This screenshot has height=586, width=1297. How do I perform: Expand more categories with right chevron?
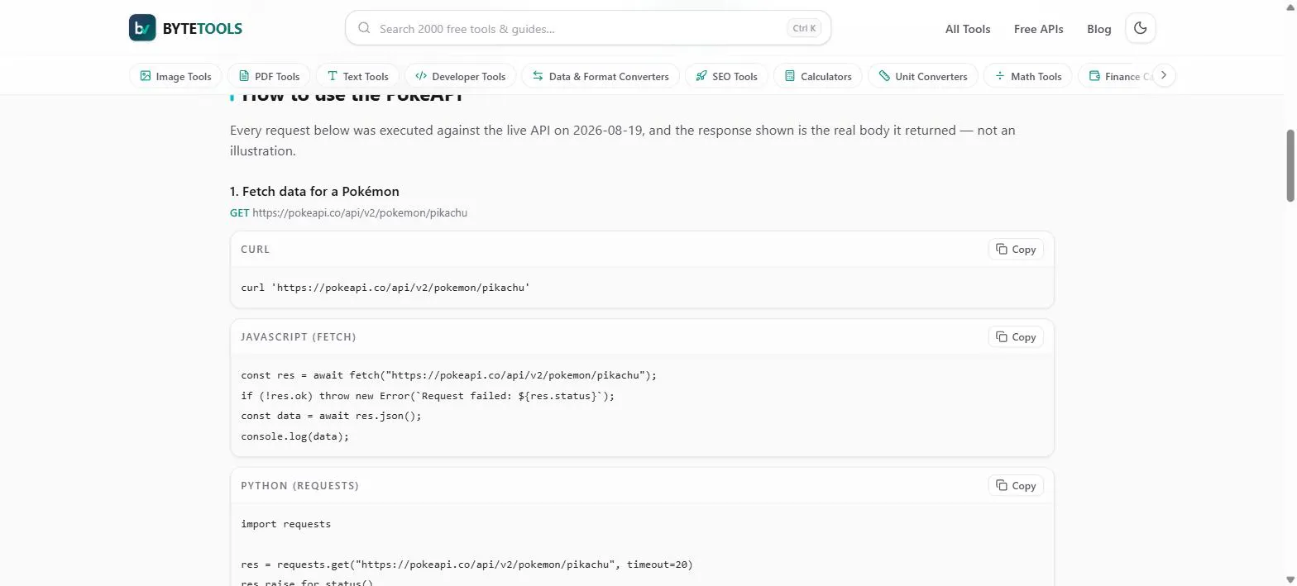(1164, 75)
